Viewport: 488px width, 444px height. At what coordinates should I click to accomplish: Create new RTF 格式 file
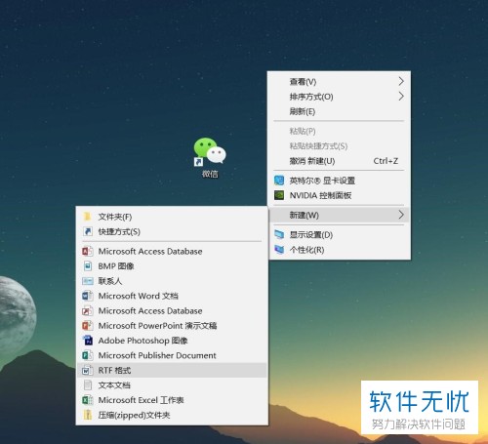[x=172, y=370]
